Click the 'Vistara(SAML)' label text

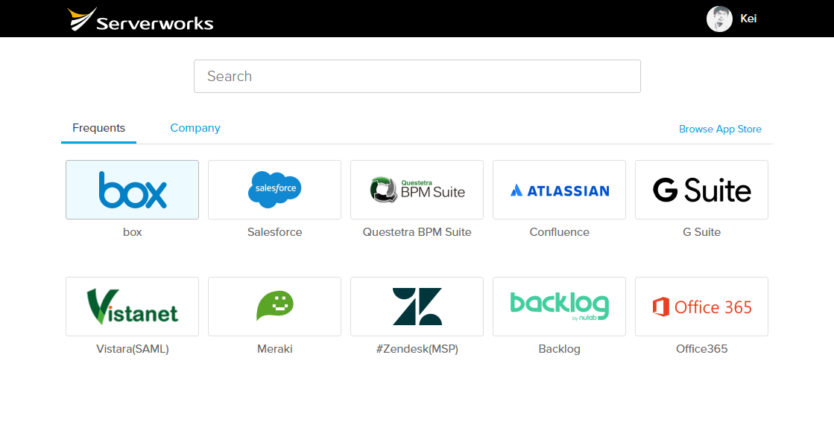coord(133,349)
